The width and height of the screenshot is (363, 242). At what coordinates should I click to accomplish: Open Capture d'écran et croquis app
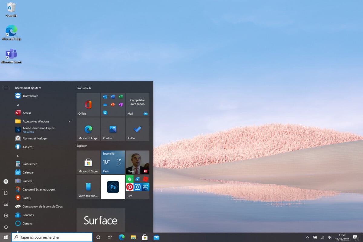point(39,189)
